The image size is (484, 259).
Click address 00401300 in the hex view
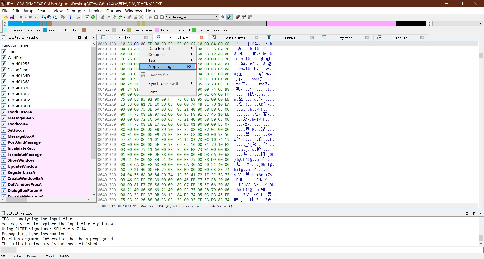(x=107, y=134)
